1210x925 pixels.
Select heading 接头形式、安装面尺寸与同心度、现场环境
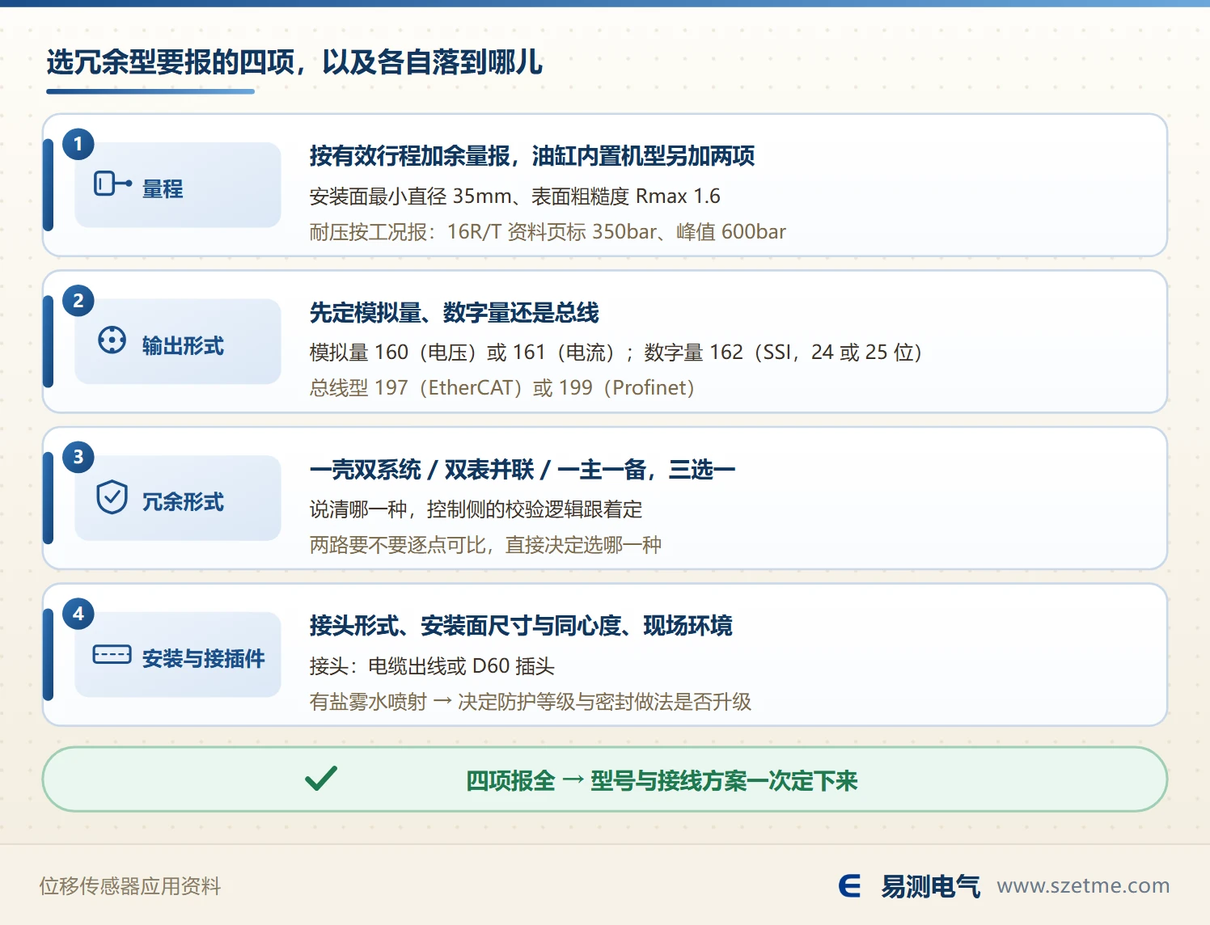[521, 626]
